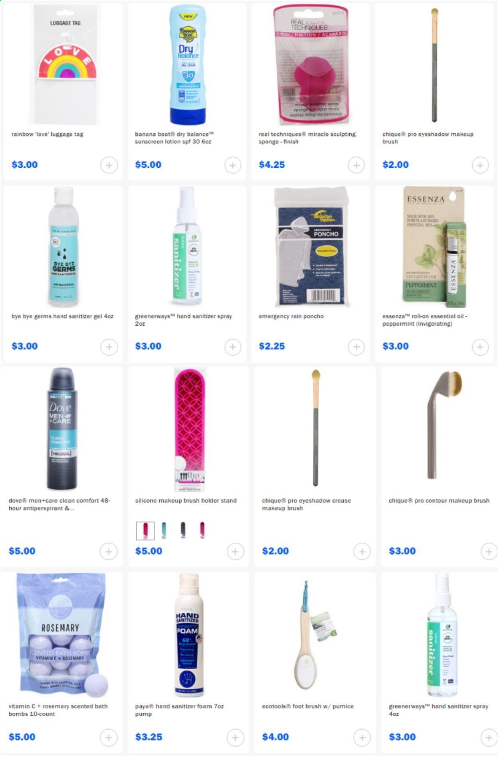Add Rainbow 'Love' luggage tag to cart
Screen dimensions: 499x757
click(109, 165)
